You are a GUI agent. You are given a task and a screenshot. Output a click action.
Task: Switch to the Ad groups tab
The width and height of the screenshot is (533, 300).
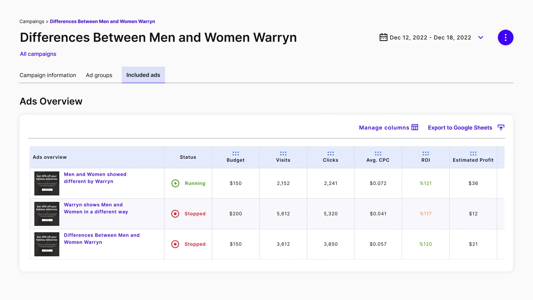point(99,75)
